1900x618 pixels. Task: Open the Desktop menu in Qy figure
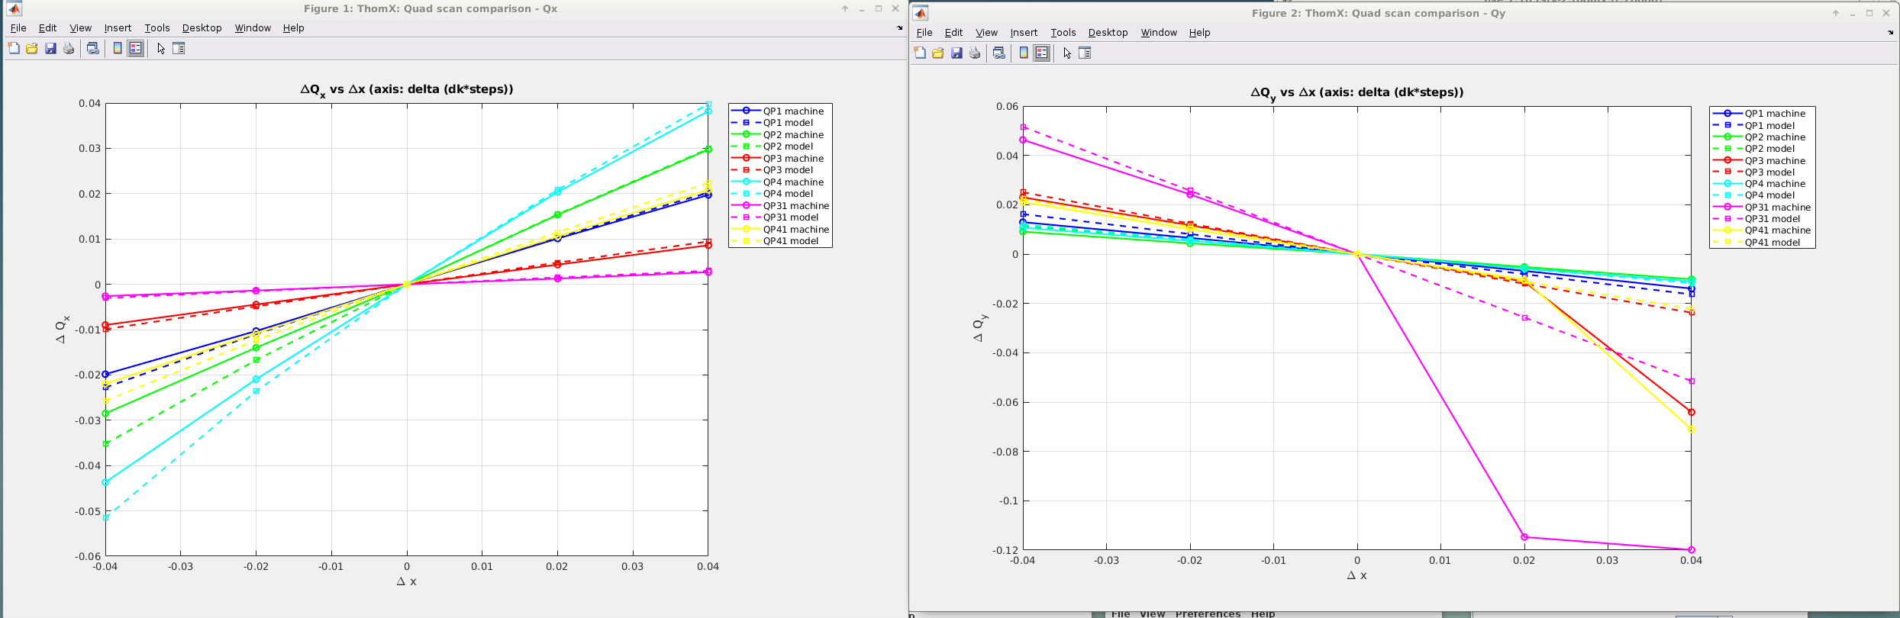pos(1107,33)
